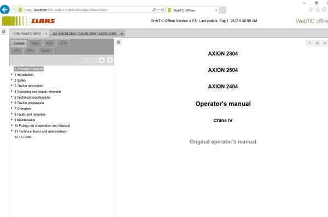Close the SON WebTIC MRD tab
Viewport: 328px width, 217px height.
[46, 34]
